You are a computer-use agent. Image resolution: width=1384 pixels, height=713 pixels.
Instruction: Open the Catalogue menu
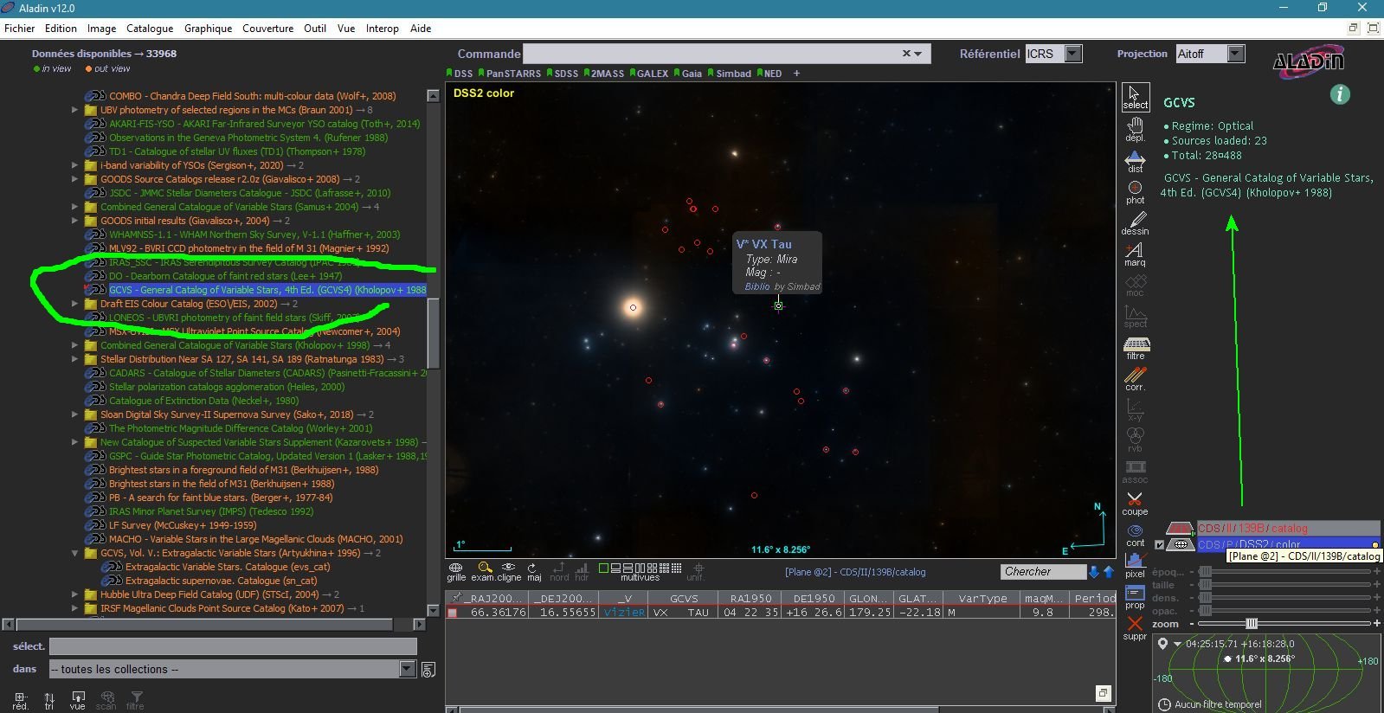tap(150, 29)
